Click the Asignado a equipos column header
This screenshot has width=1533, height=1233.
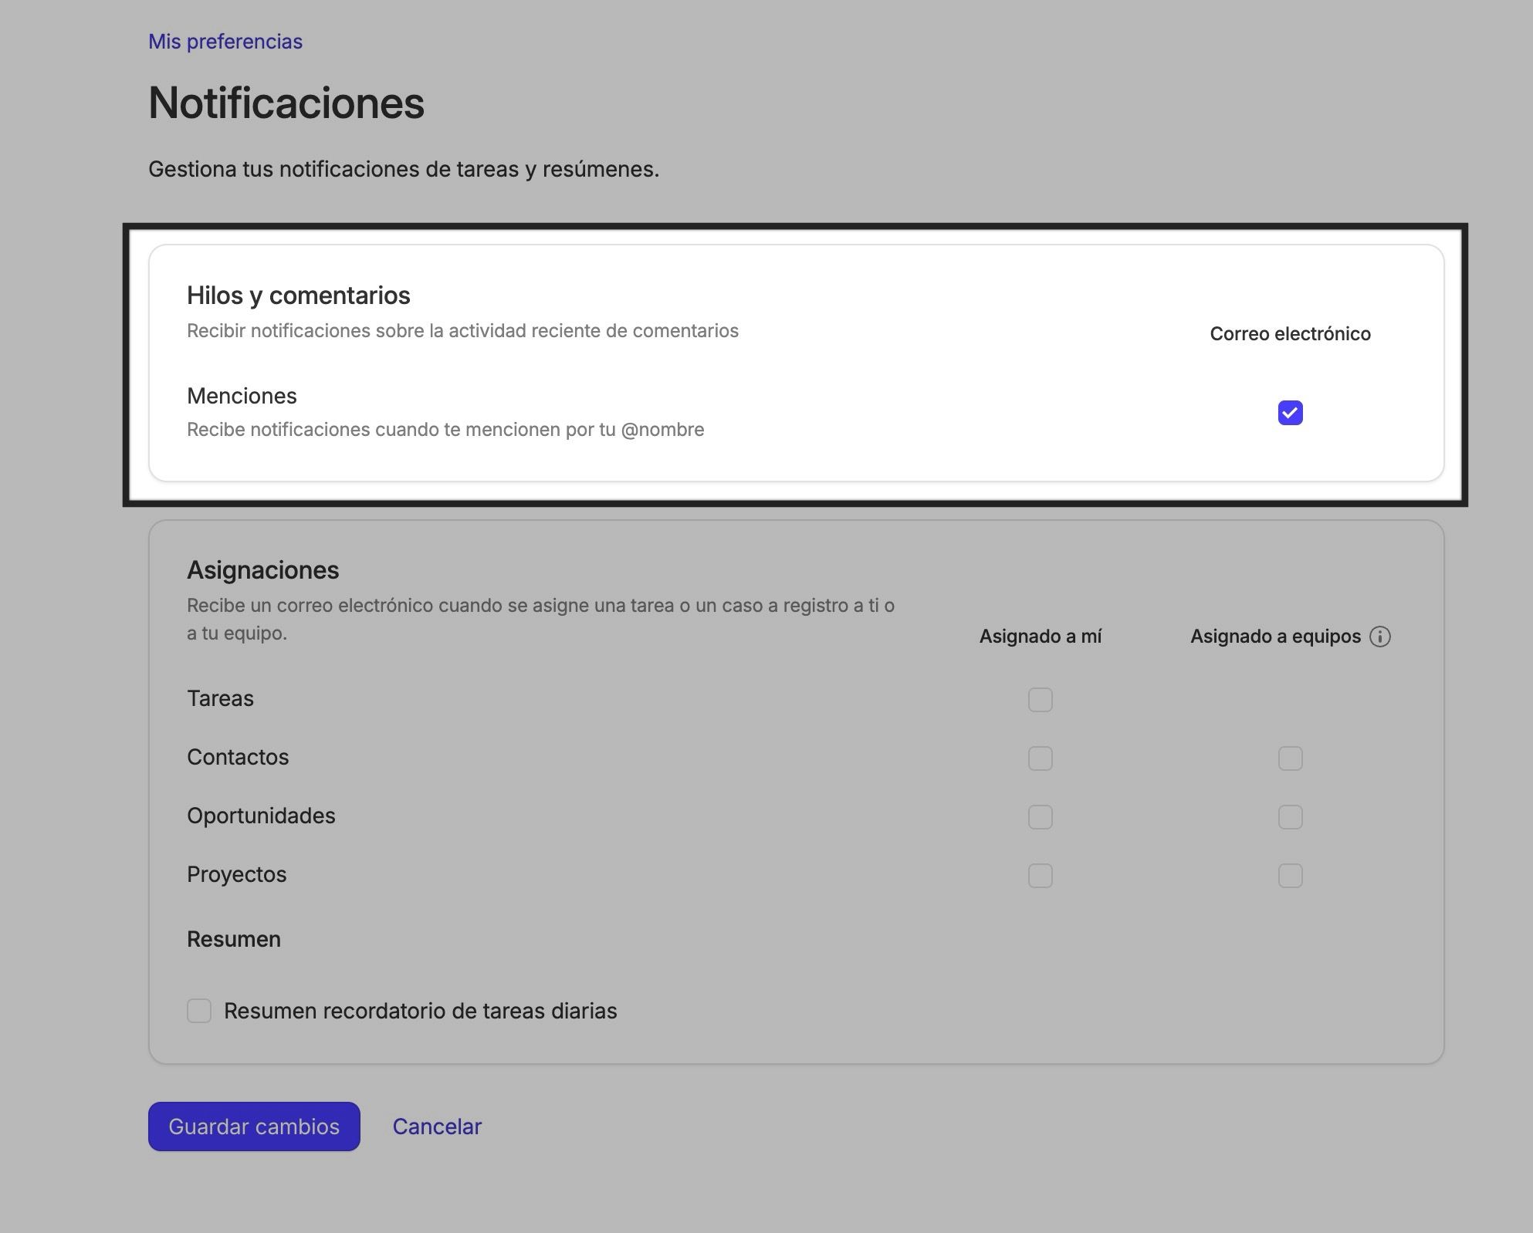coord(1275,637)
